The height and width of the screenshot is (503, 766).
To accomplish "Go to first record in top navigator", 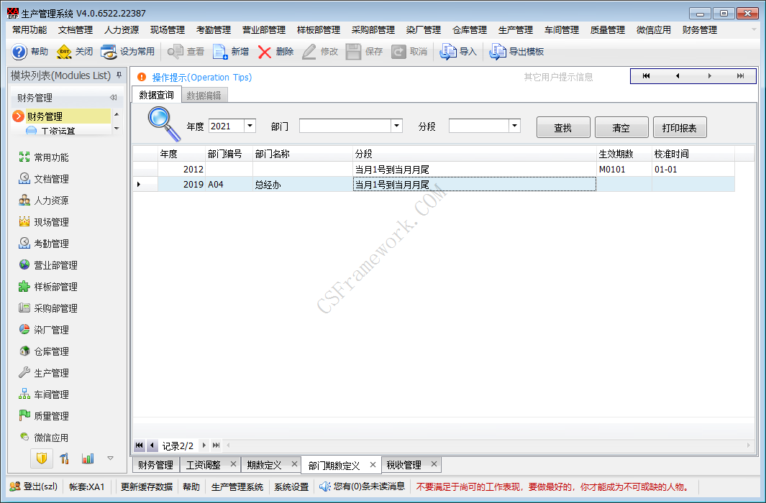I will [x=646, y=75].
